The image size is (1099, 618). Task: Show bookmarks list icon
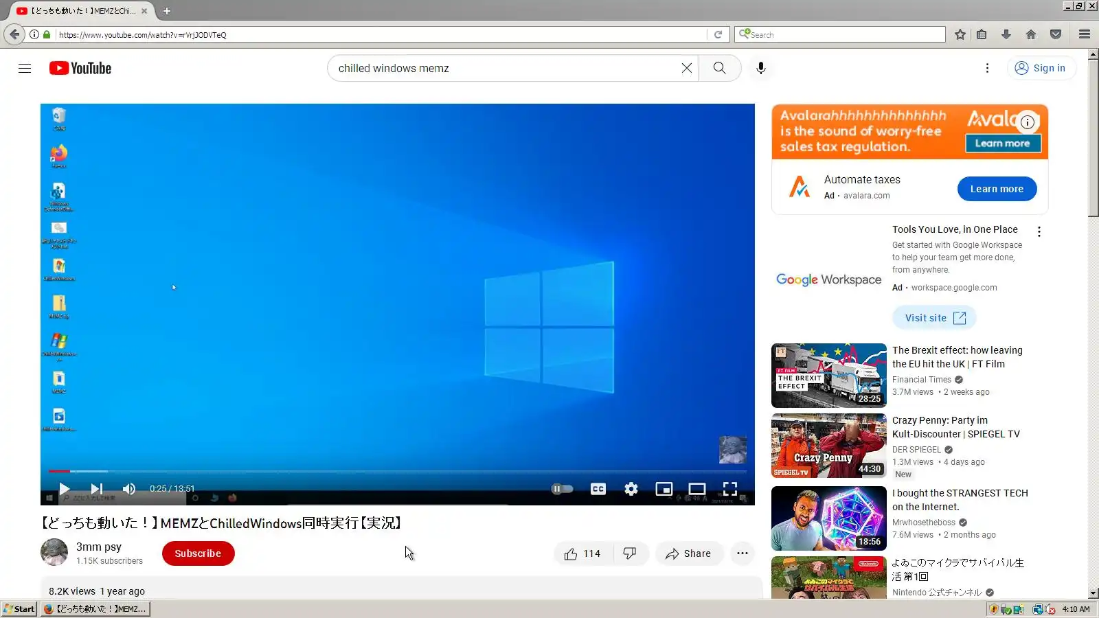pyautogui.click(x=982, y=34)
